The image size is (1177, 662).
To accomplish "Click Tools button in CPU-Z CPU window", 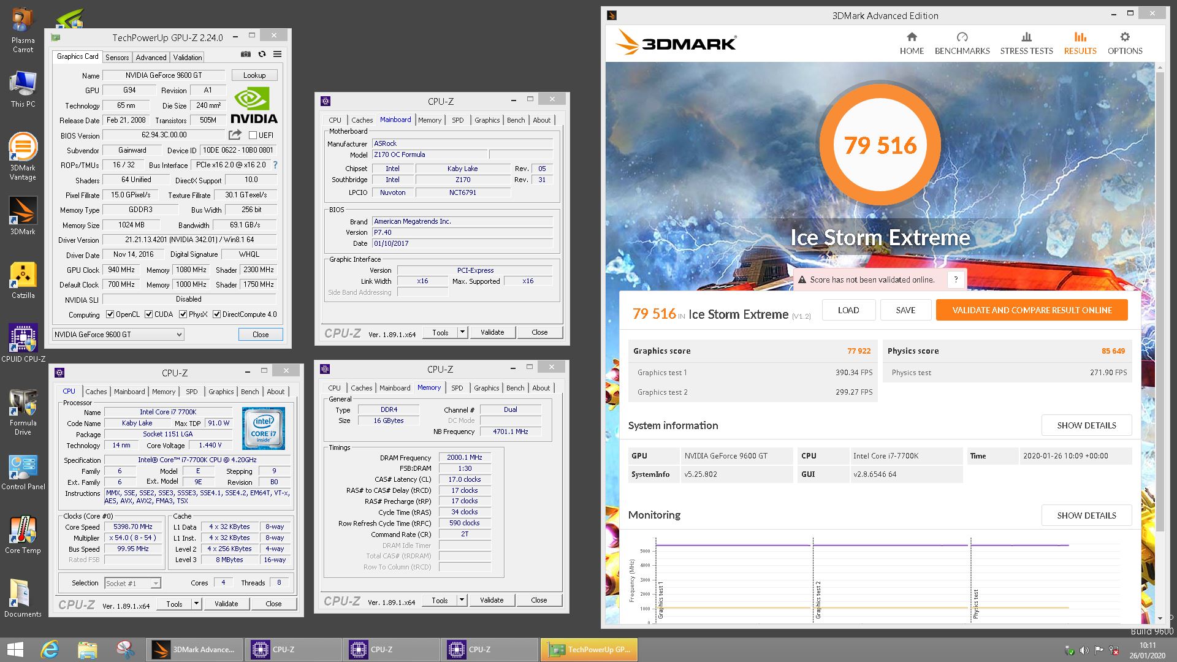I will pos(174,604).
